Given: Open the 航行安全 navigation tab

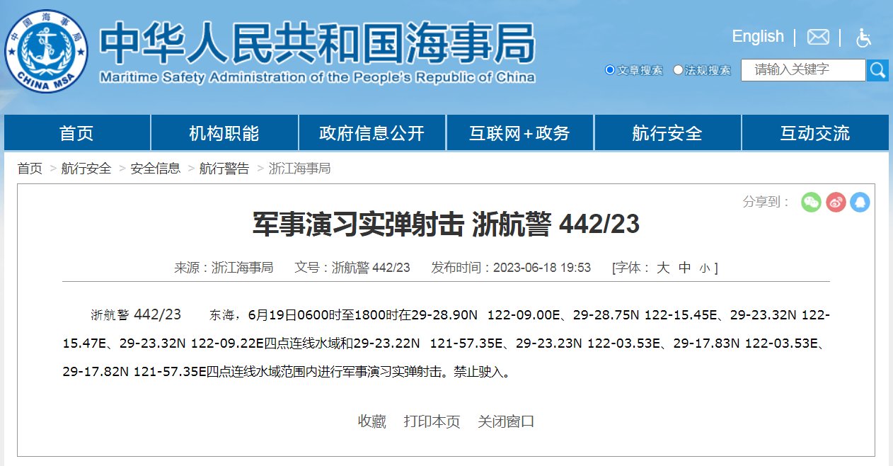Looking at the screenshot, I should click(667, 133).
